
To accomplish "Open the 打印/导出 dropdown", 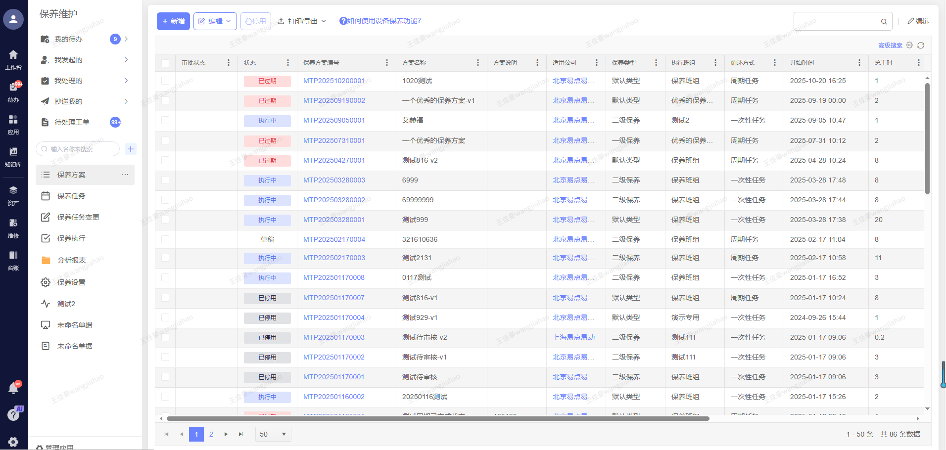I will tap(302, 21).
